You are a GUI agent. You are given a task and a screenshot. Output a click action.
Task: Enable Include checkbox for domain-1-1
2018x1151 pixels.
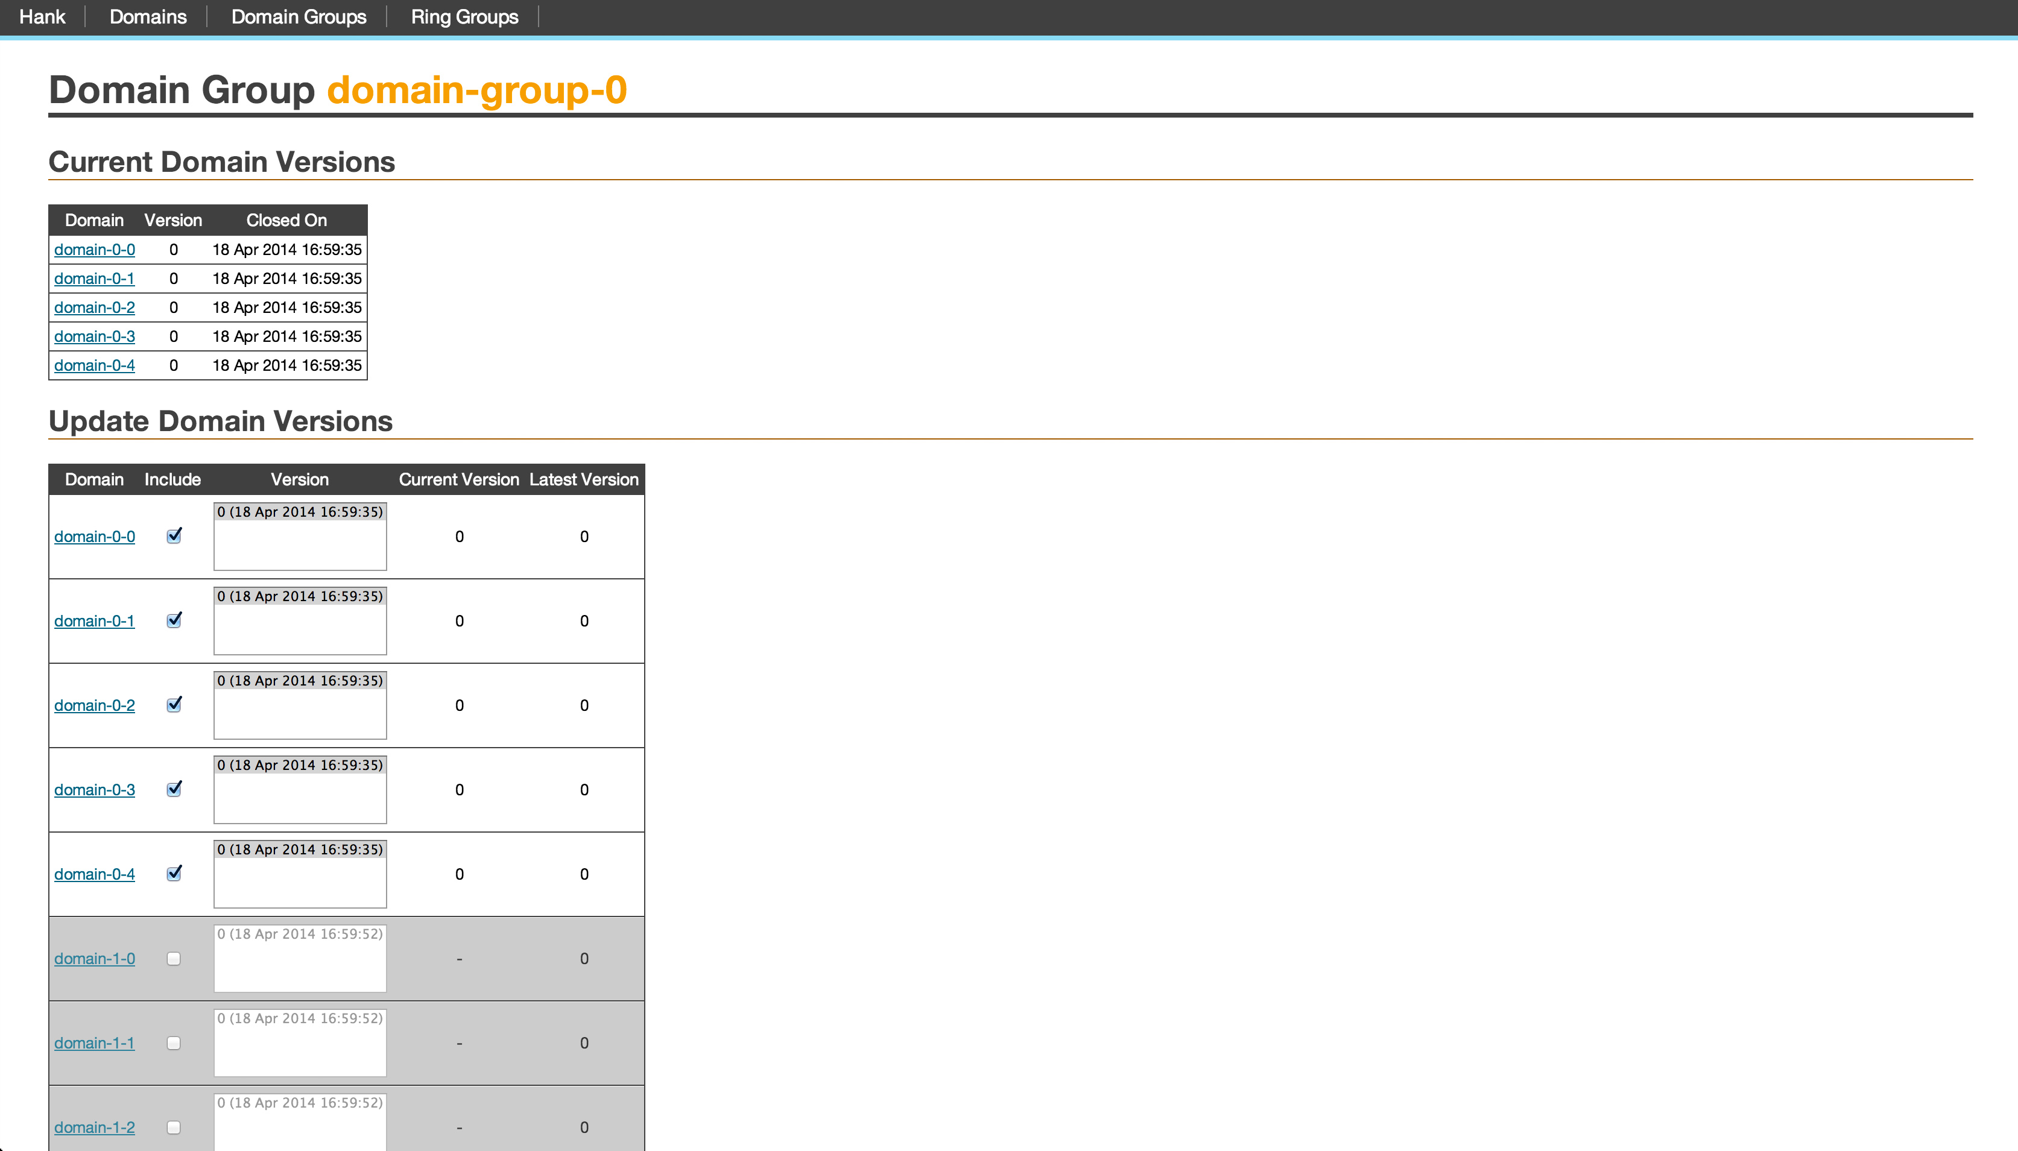[174, 1044]
